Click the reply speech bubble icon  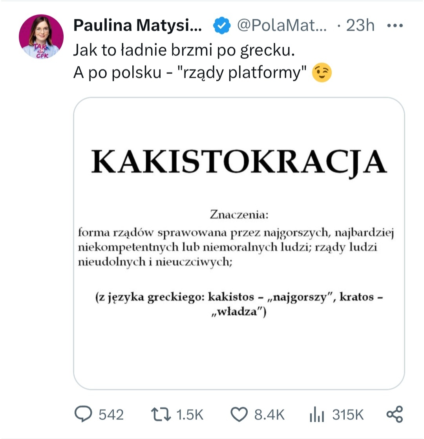point(83,415)
